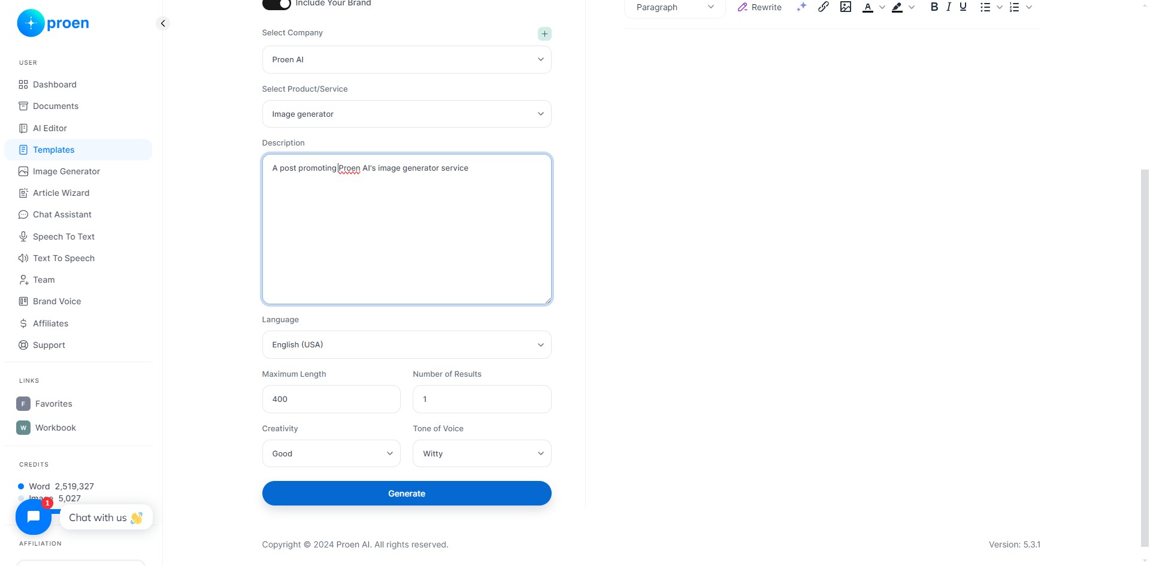The image size is (1150, 566).
Task: Click the Word credits count 2,519,327
Action: 74,486
